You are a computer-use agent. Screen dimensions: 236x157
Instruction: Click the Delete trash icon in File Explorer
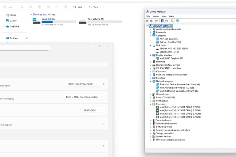pos(66,7)
